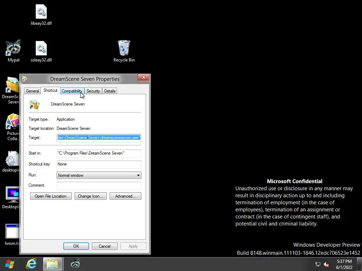Open the Recycle Bin desktop icon
Image resolution: width=362 pixels, height=271 pixels.
124,51
